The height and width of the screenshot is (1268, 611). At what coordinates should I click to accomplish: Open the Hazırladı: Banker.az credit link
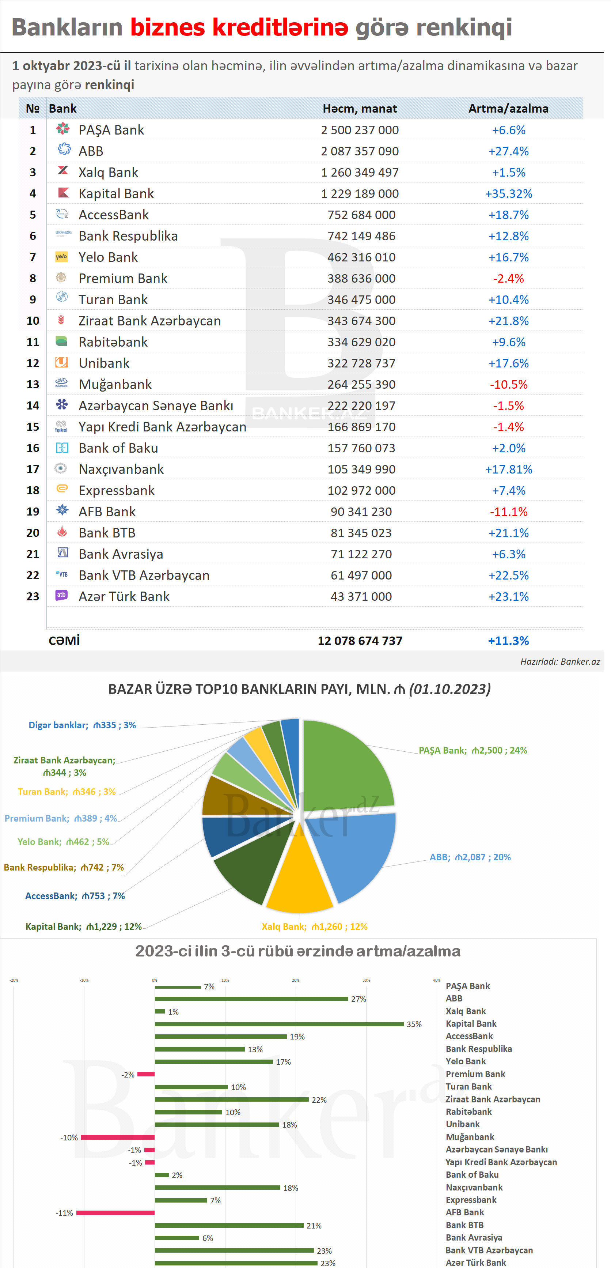[560, 662]
